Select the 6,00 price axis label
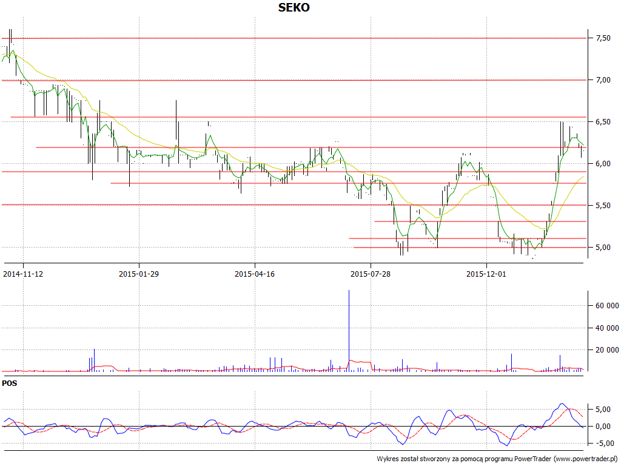 603,164
